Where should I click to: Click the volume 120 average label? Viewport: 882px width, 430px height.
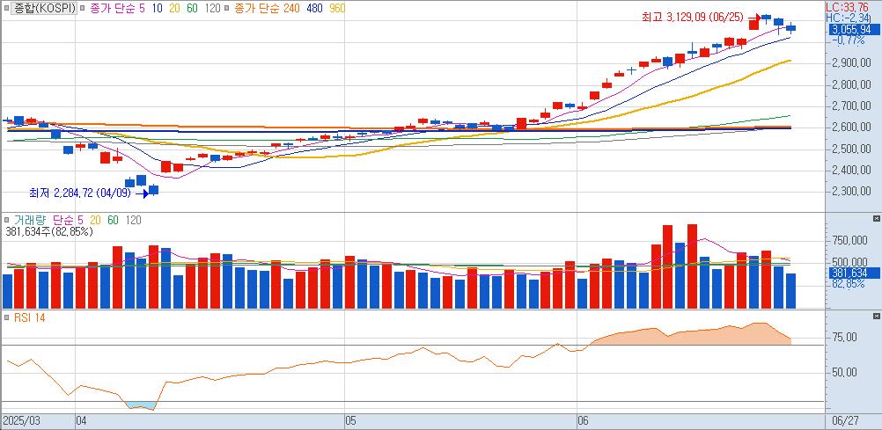[133, 221]
